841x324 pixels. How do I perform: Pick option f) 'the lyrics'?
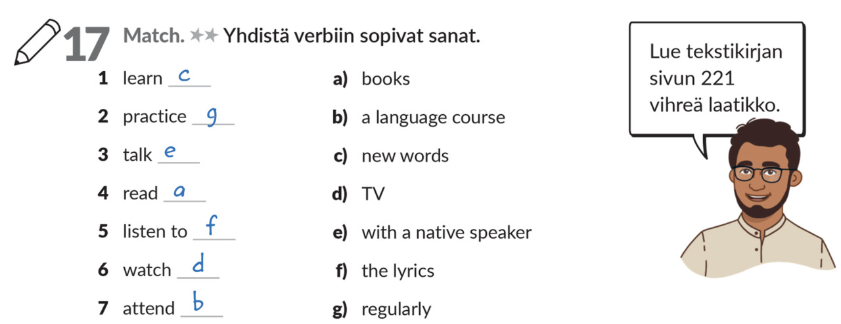click(x=398, y=271)
